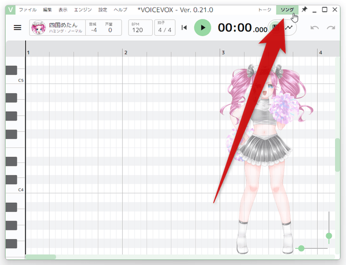The image size is (346, 265).
Task: Jump back to the start position
Action: 184,28
